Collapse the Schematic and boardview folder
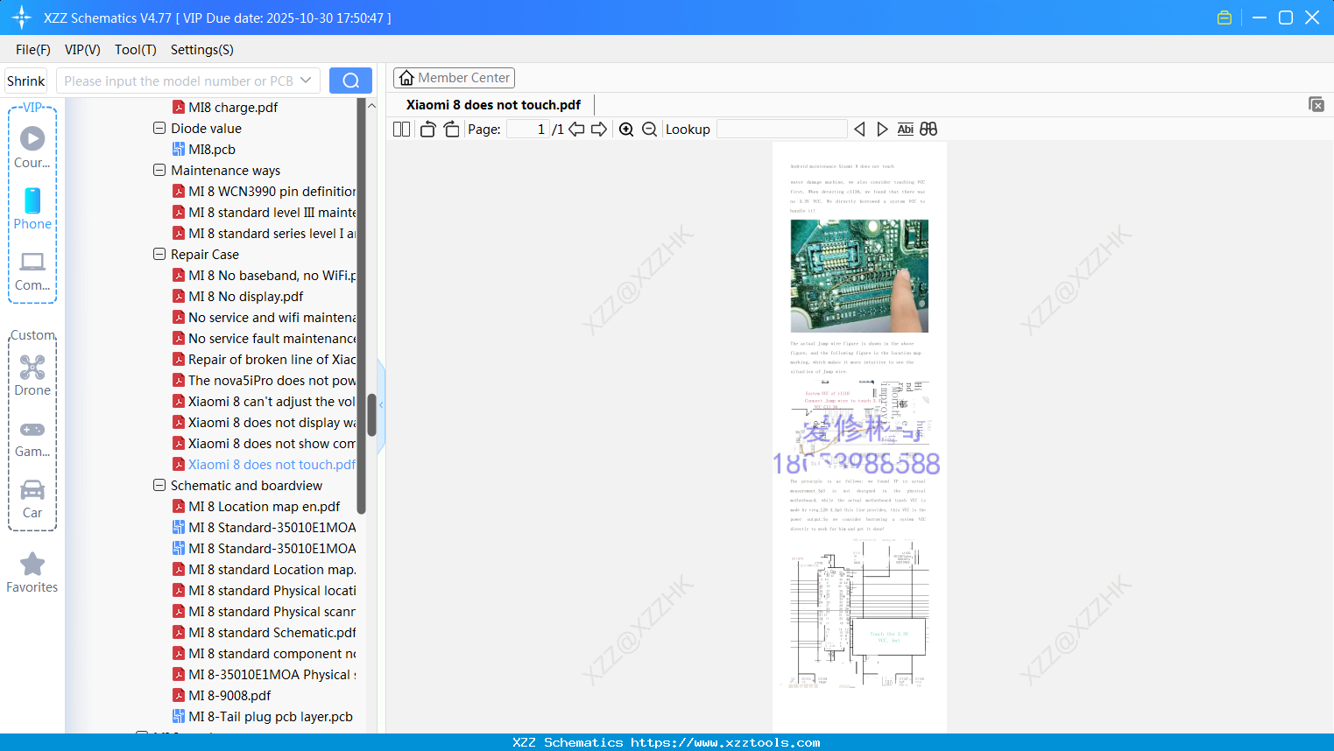1334x751 pixels. [x=159, y=485]
